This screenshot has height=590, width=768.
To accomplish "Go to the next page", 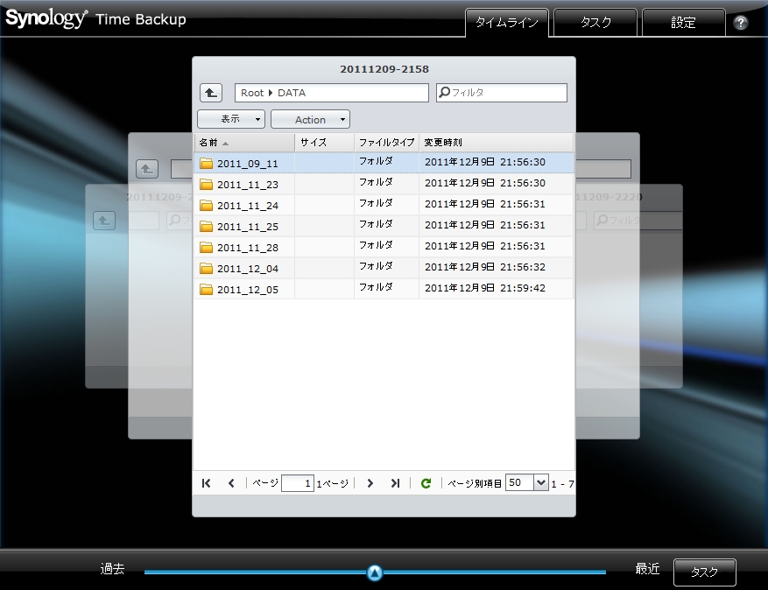I will 370,483.
